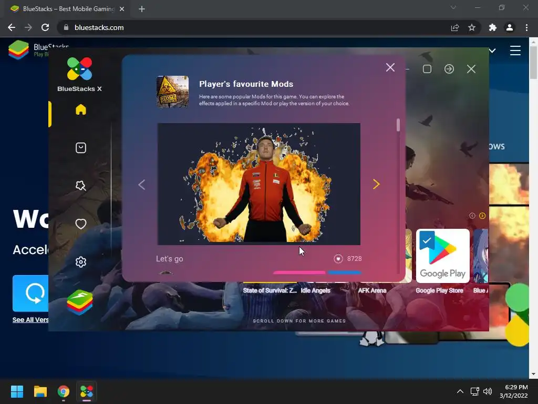Launch the BlueStacks App Player stack icon
The width and height of the screenshot is (538, 404).
[x=80, y=302]
